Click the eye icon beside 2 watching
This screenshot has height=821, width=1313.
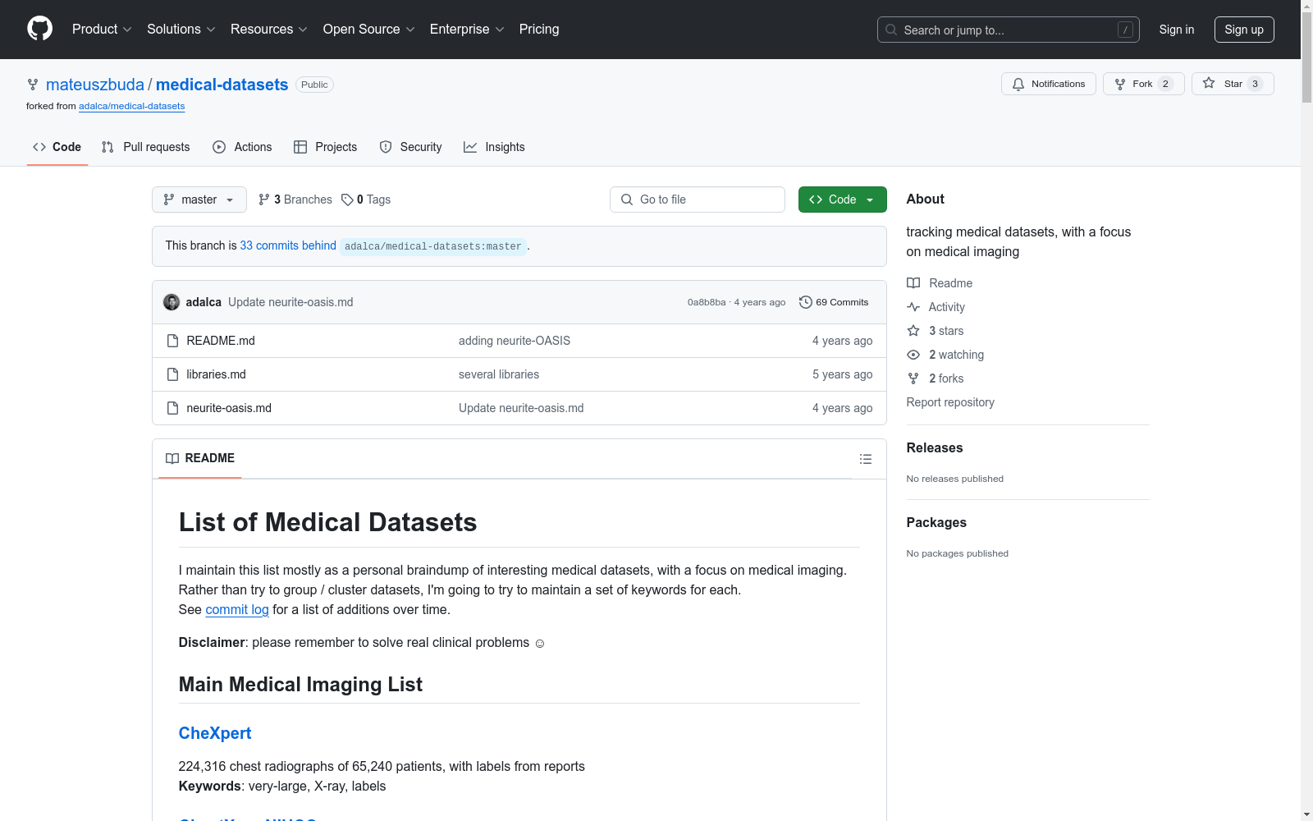coord(913,355)
